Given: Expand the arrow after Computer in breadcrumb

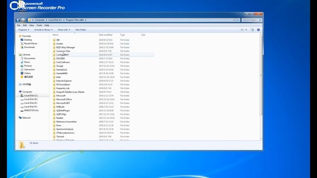Looking at the screenshot, I should click(x=46, y=20).
